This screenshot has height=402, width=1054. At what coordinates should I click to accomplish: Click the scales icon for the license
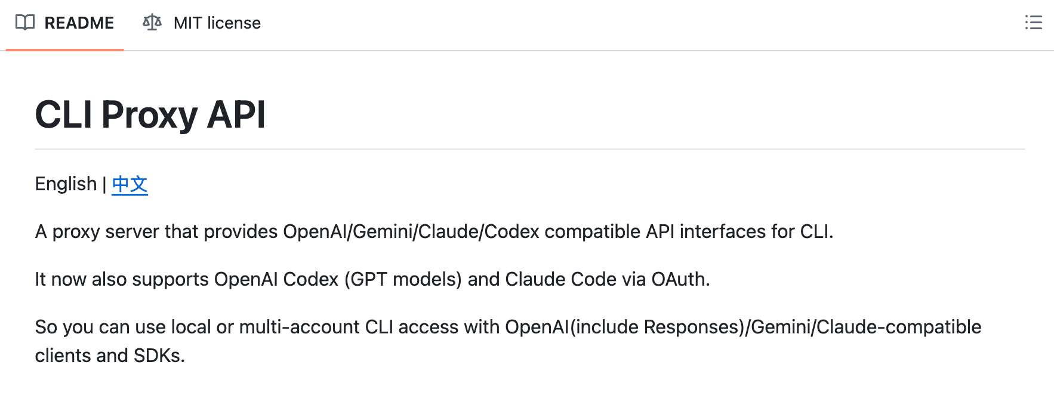point(152,23)
